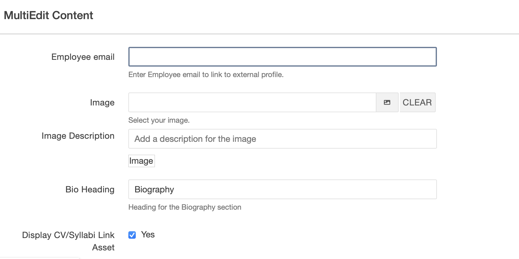Click the Yes label beside the checkbox
519x259 pixels.
click(148, 235)
